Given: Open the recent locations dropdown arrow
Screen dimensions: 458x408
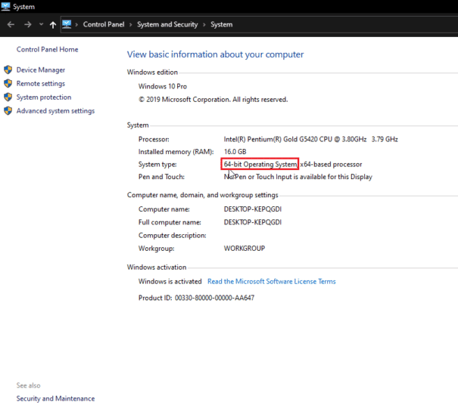Looking at the screenshot, I should point(41,24).
